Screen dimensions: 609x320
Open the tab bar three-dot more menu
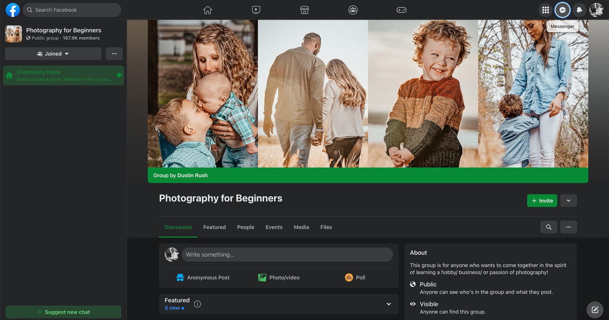(x=568, y=227)
